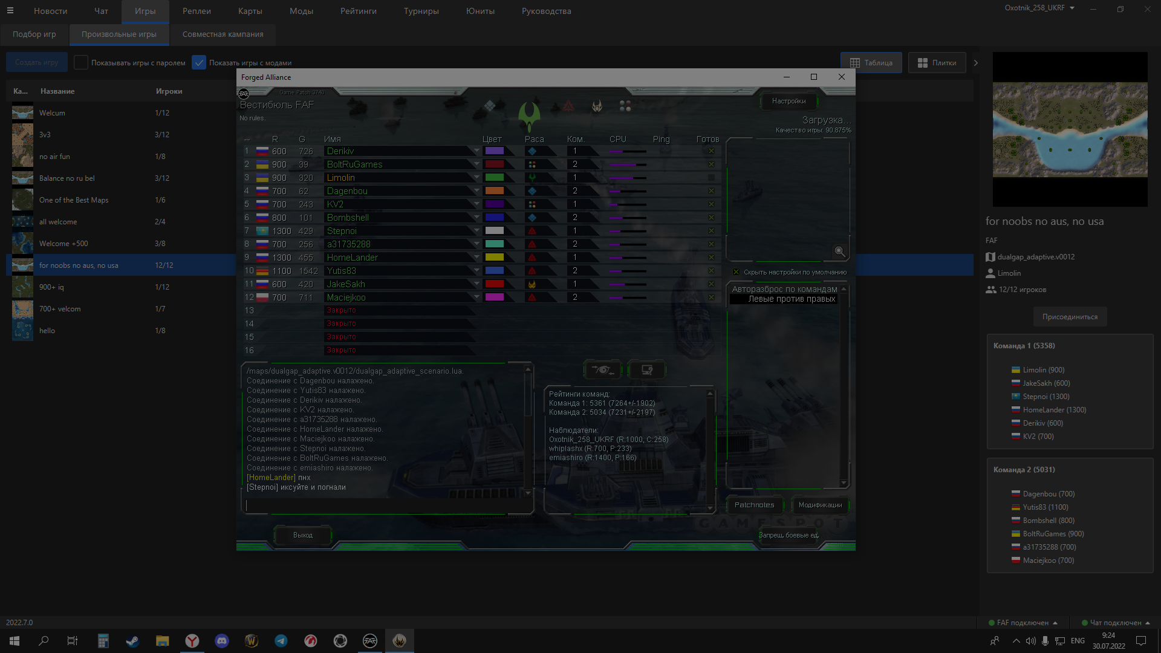Open Telegram from the taskbar
The width and height of the screenshot is (1161, 653).
click(x=281, y=641)
